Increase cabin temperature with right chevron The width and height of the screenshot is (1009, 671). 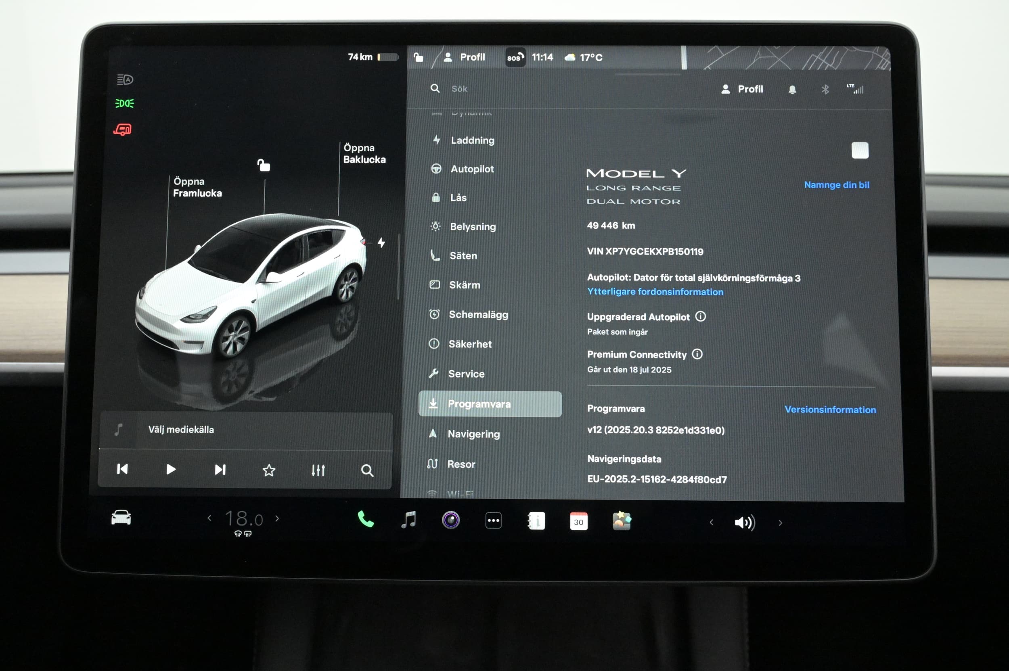pos(277,518)
